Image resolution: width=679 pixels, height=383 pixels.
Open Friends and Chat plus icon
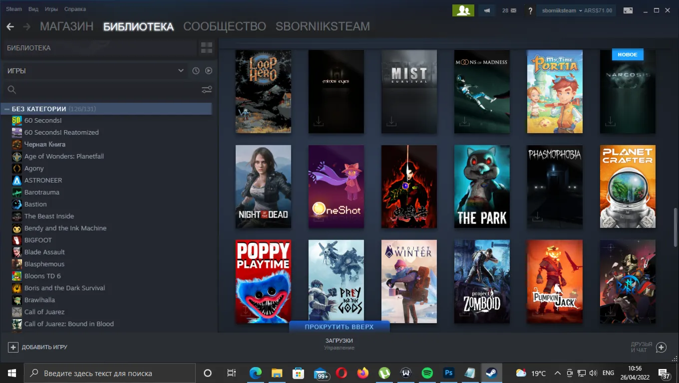(661, 347)
